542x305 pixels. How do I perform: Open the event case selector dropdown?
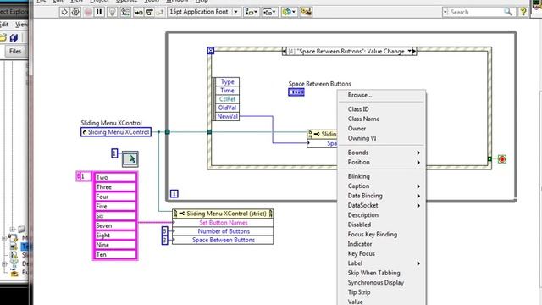pyautogui.click(x=409, y=51)
